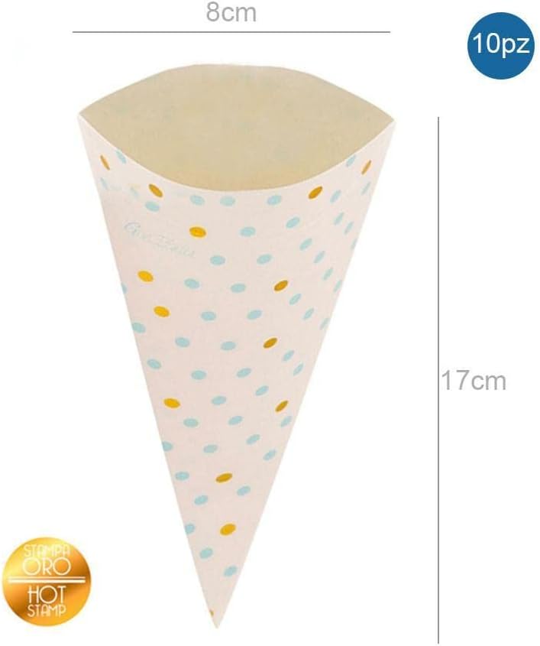Screen dimensions: 540x646
Task: Select the right end of the horizontal measurement line
Action: point(389,31)
